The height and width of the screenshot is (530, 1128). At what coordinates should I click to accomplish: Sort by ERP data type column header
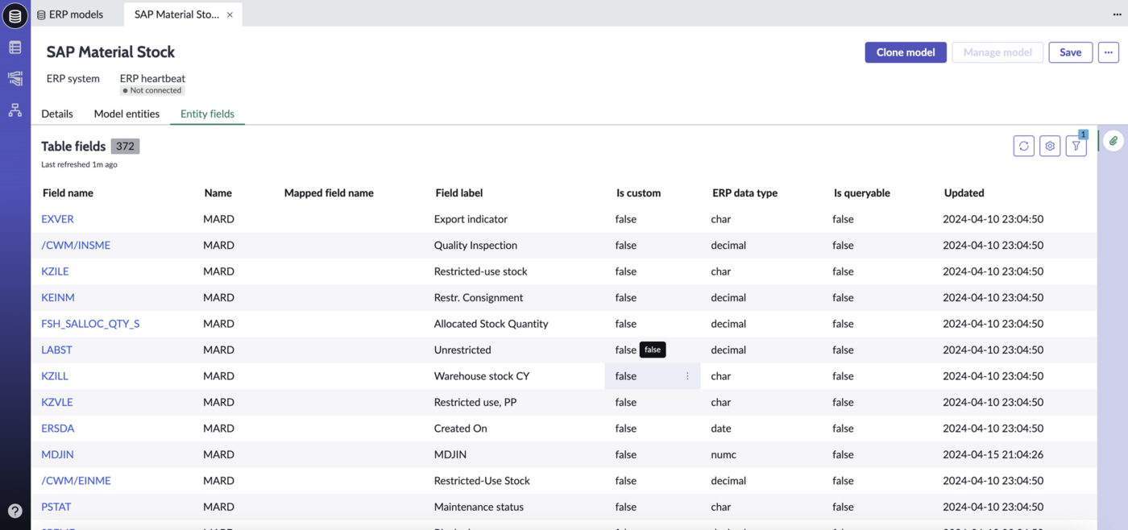point(744,193)
